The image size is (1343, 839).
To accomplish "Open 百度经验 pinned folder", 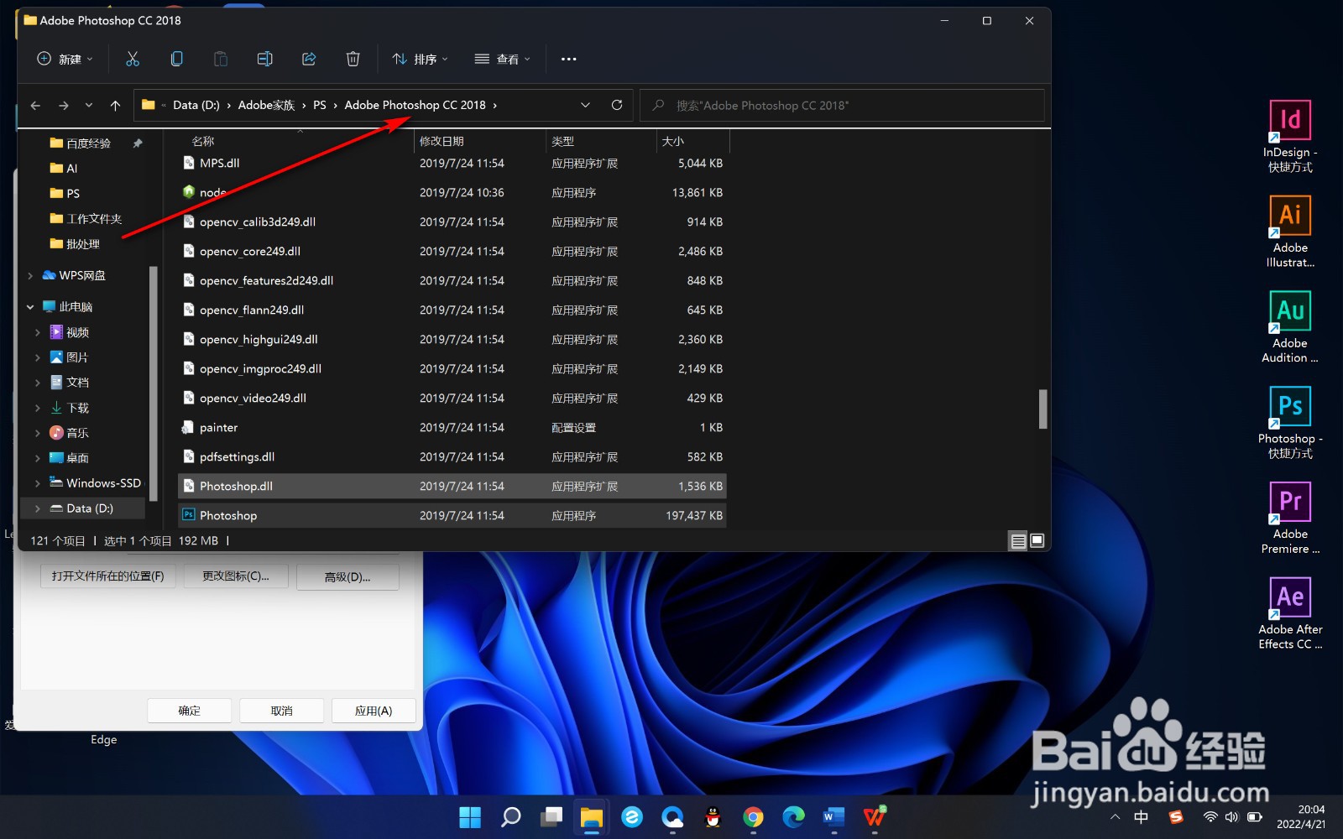I will (x=87, y=143).
